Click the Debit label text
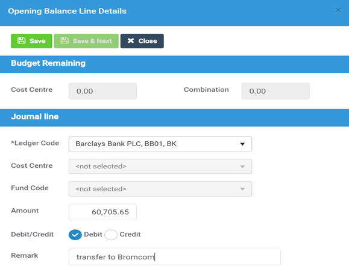Viewport: 349px width, 280px height. point(93,234)
